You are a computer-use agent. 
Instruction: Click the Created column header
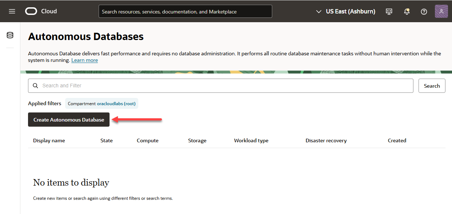point(397,140)
